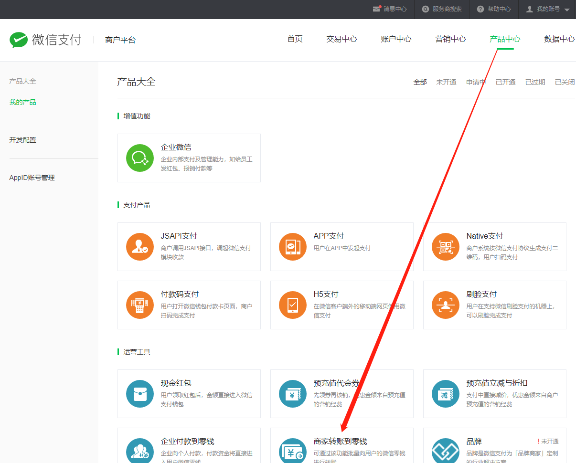
Task: Click the 商户平台 header text
Action: coord(120,40)
